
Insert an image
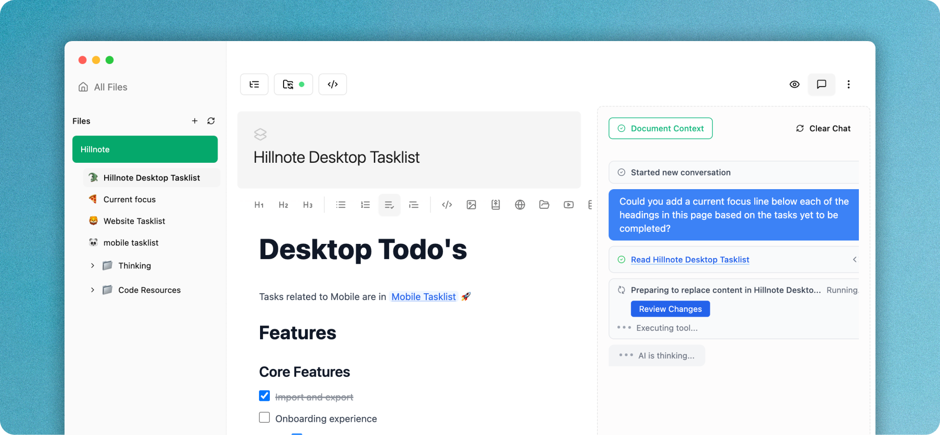(471, 205)
